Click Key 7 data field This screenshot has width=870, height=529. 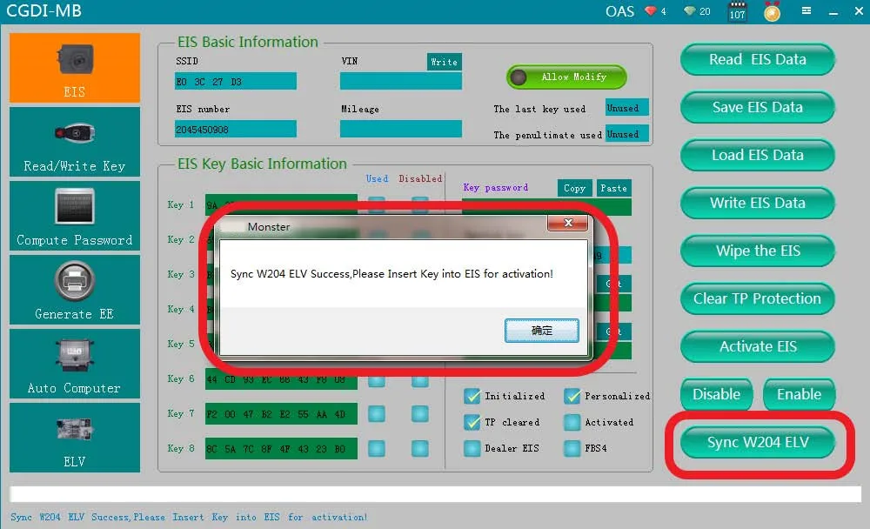click(x=281, y=414)
